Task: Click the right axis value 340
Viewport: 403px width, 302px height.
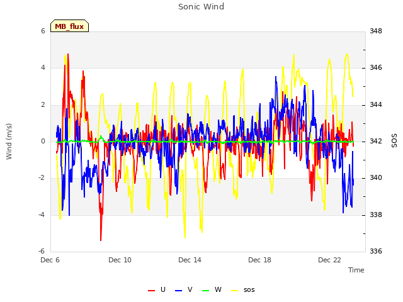Action: pos(376,177)
